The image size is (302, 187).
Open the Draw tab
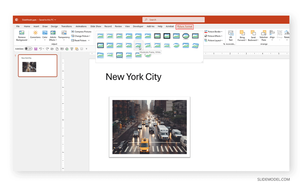point(45,26)
